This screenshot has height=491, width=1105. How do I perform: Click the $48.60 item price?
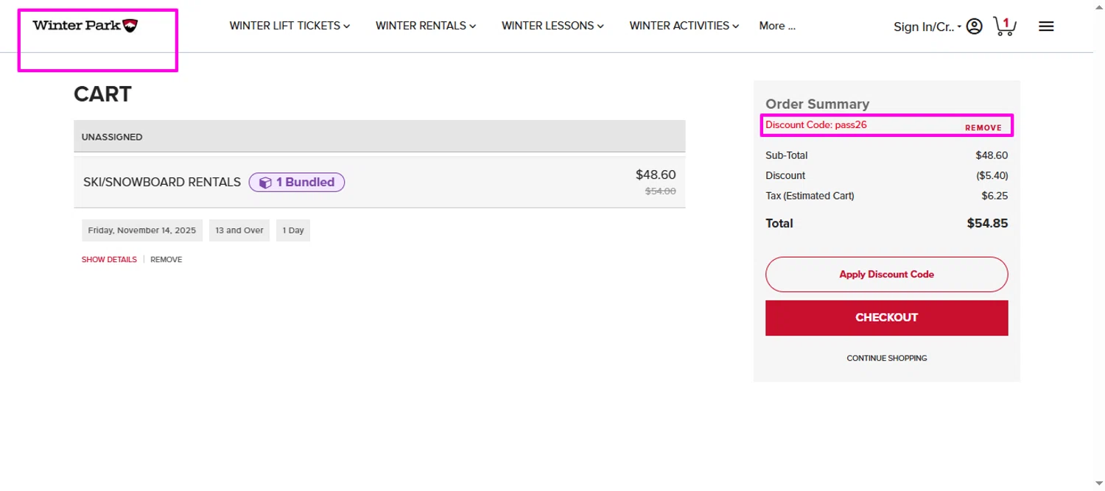coord(656,175)
